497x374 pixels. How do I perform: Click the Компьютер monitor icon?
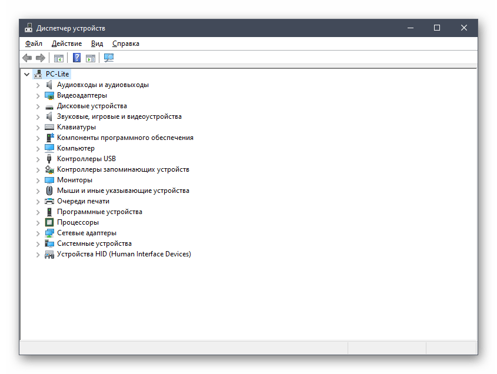(49, 148)
